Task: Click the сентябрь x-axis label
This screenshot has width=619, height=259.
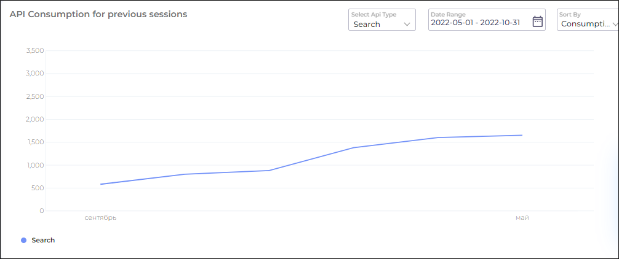Action: click(100, 218)
